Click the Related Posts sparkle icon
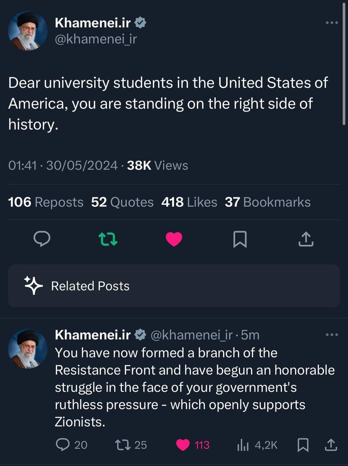This screenshot has width=348, height=466. pyautogui.click(x=33, y=285)
